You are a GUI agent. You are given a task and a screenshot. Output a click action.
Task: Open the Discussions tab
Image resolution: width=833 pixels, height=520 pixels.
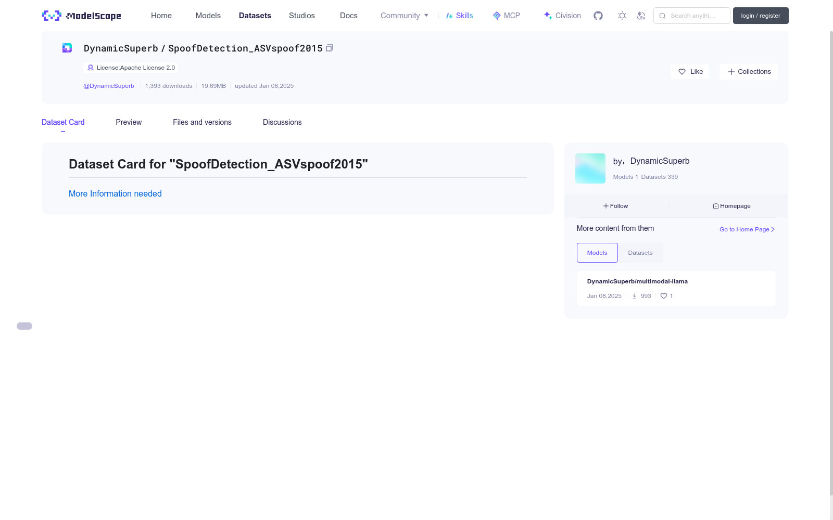[x=282, y=122]
